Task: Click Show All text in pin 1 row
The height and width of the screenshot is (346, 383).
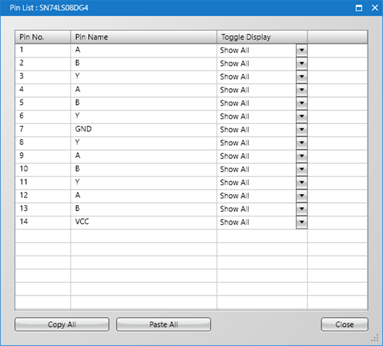Action: point(234,50)
